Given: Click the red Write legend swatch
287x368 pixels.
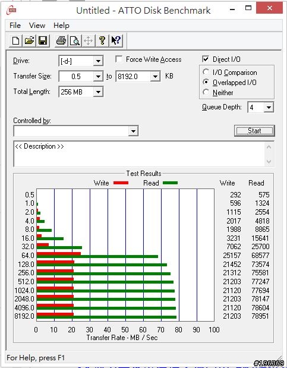Looking at the screenshot, I should tap(121, 183).
